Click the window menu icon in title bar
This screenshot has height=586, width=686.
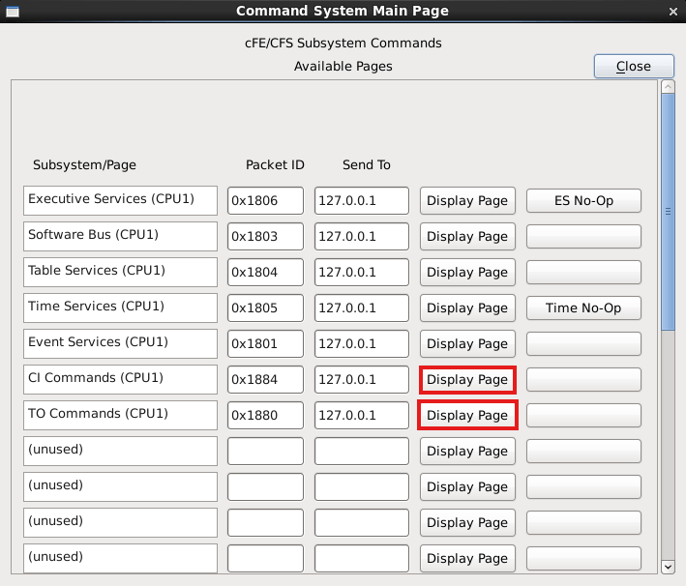tap(12, 12)
